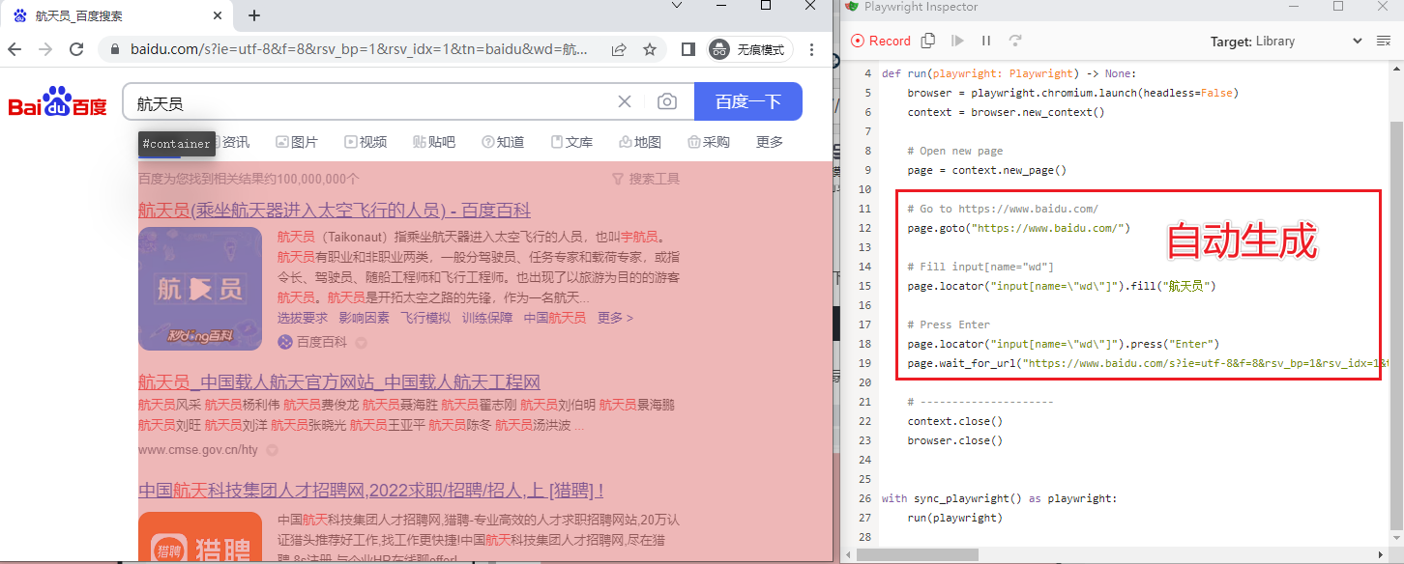Open 中国载人航天官方网站 result link
The height and width of the screenshot is (564, 1404).
[x=339, y=381]
